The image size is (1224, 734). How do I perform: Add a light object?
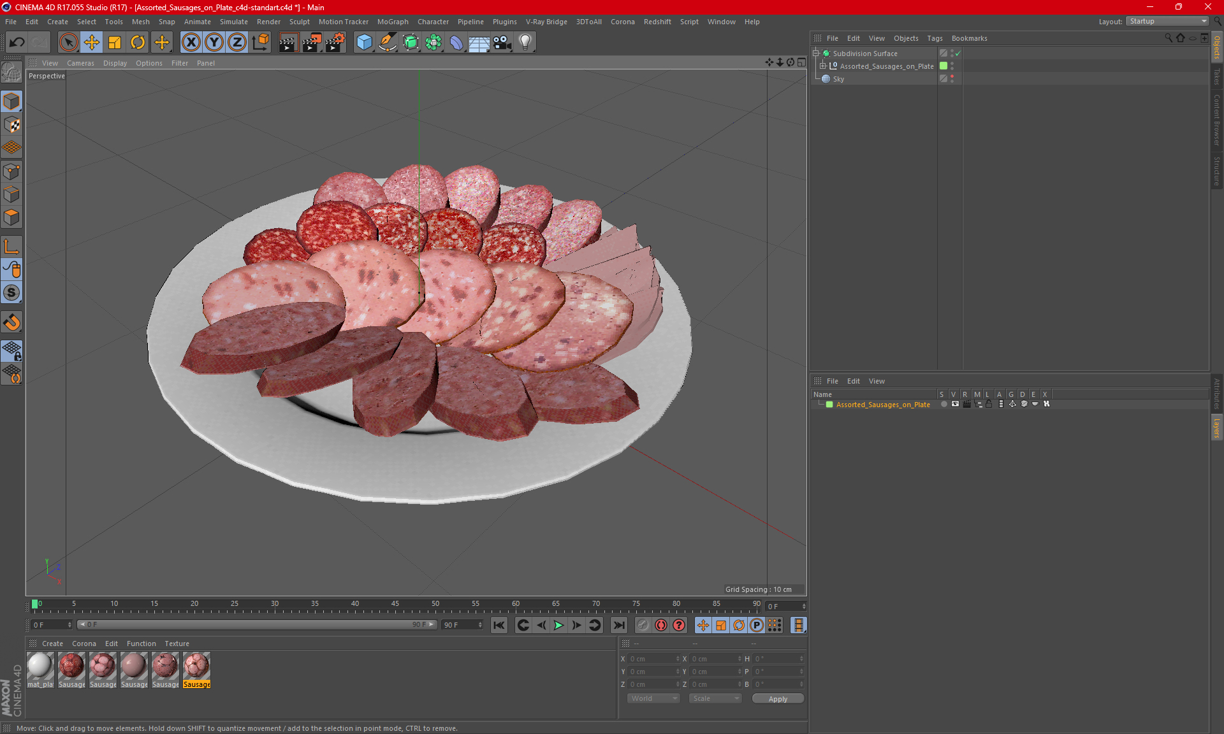click(525, 43)
